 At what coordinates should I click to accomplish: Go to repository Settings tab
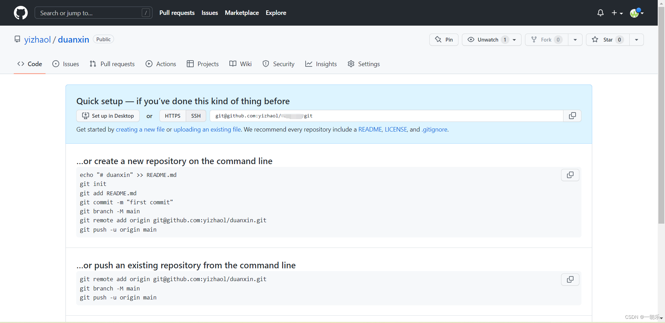click(368, 64)
